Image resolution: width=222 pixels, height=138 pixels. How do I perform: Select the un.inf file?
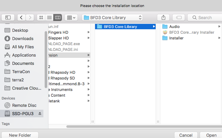click(69, 26)
